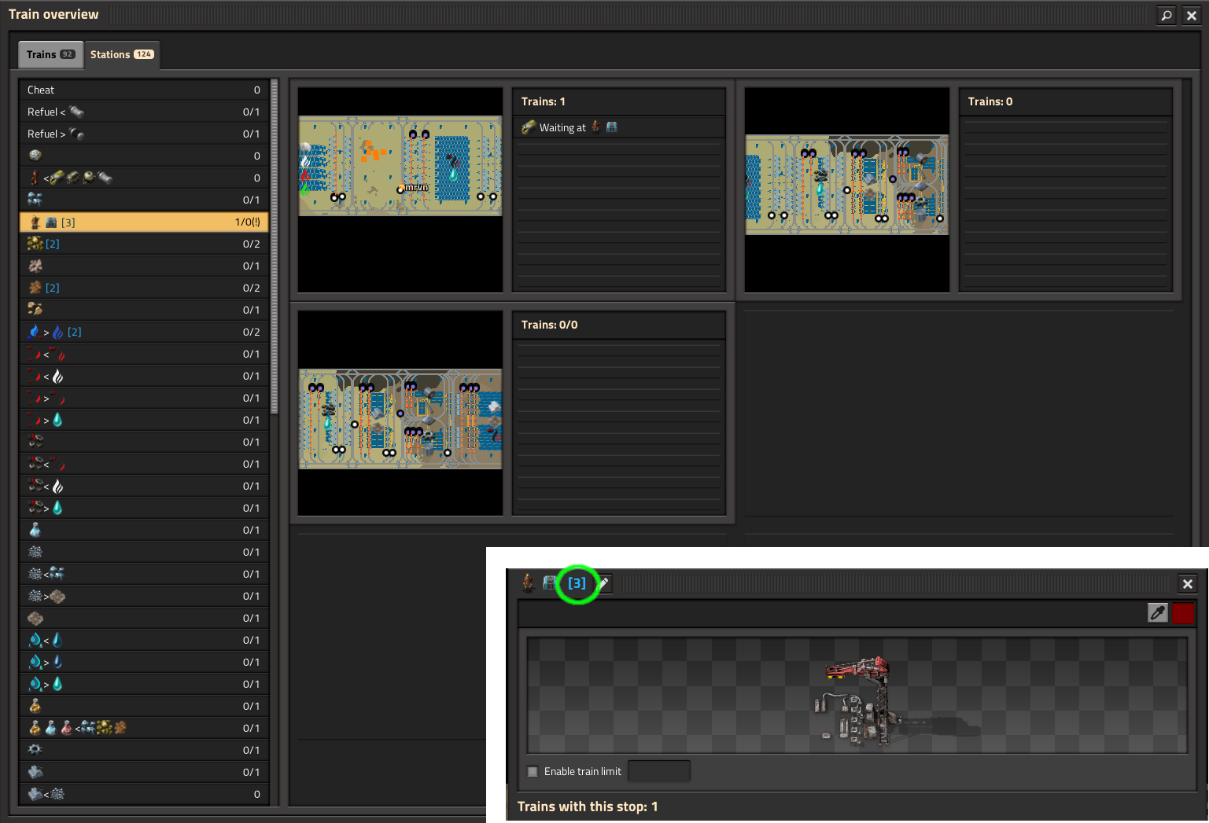Select the row with blue science flask only
1209x823 pixels.
[144, 530]
